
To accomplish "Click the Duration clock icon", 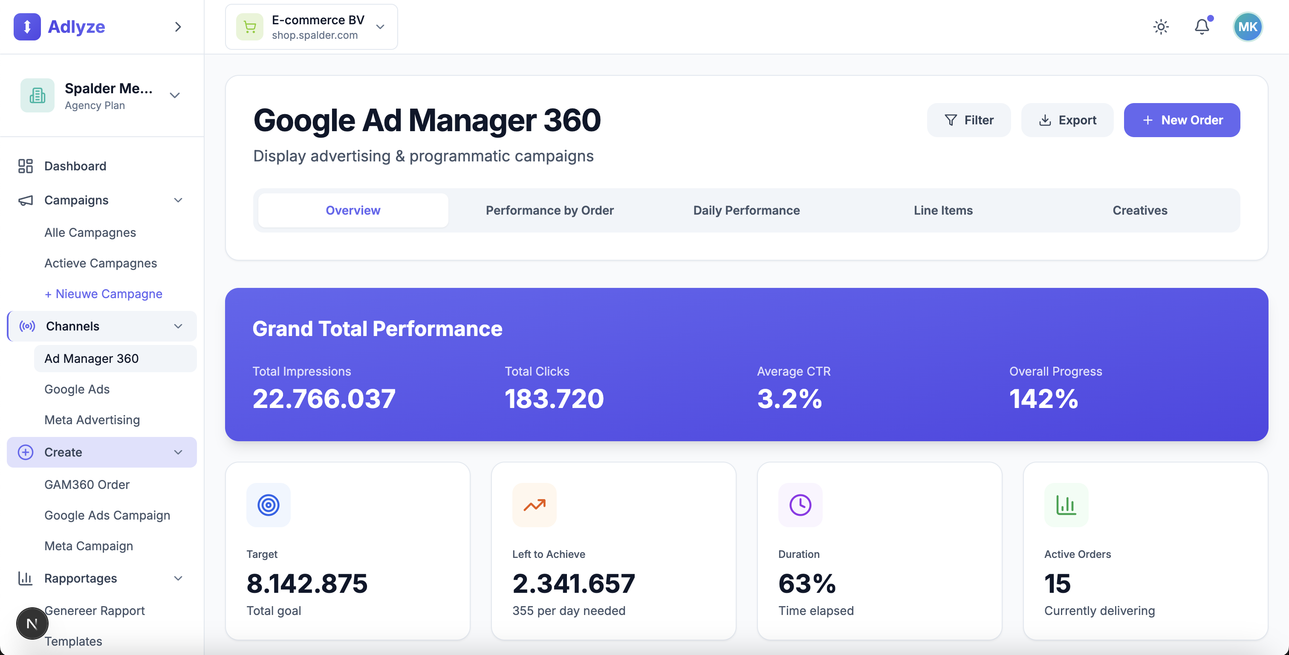I will coord(800,505).
